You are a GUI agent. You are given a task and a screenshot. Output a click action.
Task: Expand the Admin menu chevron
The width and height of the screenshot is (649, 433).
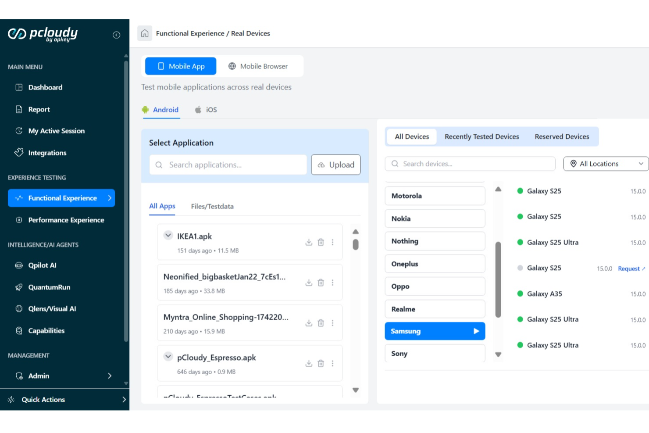(x=110, y=376)
